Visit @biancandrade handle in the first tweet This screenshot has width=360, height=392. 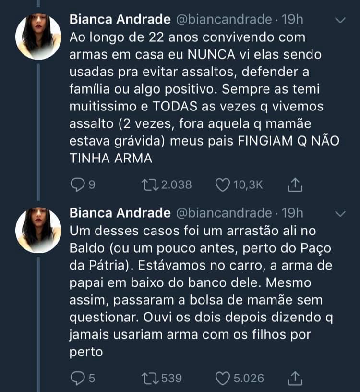click(224, 20)
